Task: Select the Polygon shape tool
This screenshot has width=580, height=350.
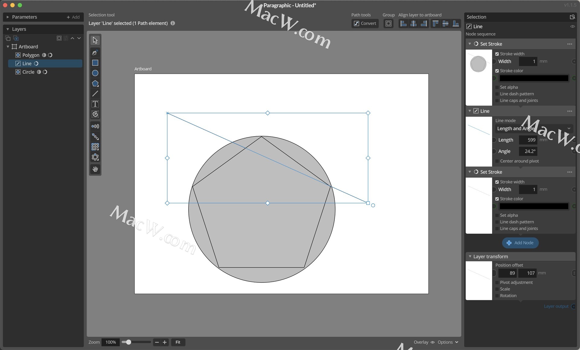Action: 95,84
